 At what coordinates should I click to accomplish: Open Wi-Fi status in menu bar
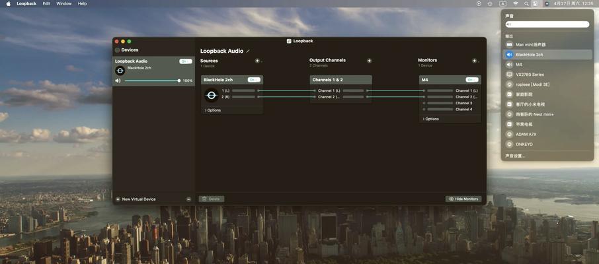coord(515,3)
